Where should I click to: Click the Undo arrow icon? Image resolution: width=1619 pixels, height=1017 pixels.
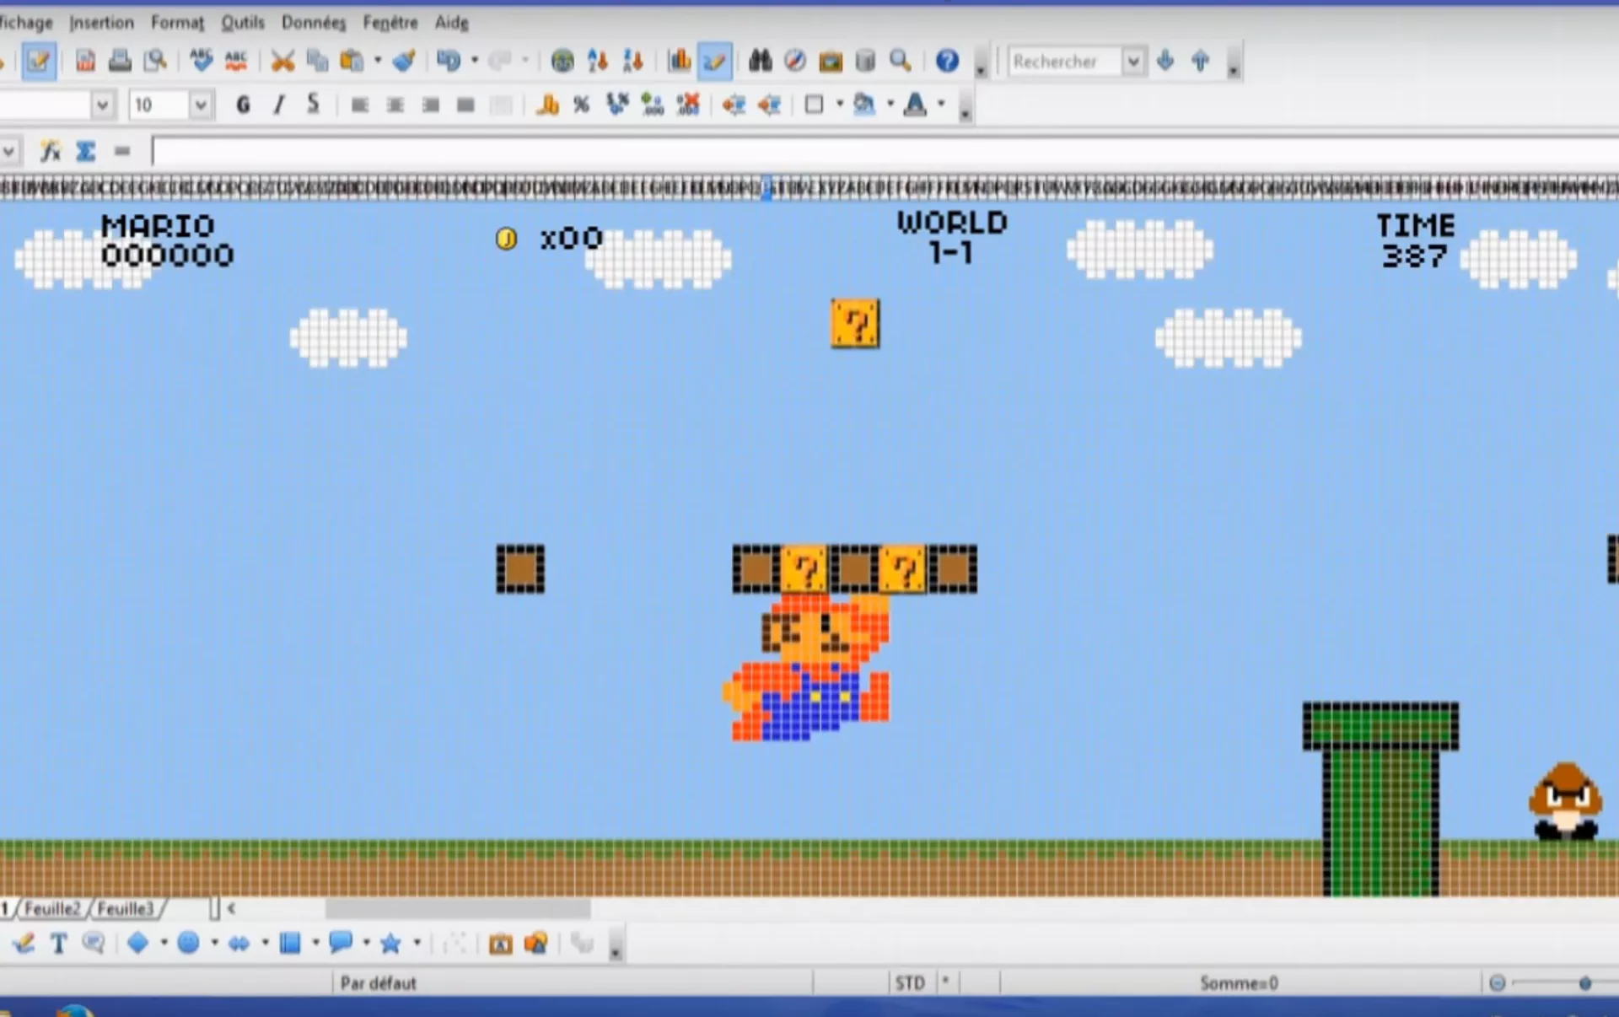pos(449,61)
